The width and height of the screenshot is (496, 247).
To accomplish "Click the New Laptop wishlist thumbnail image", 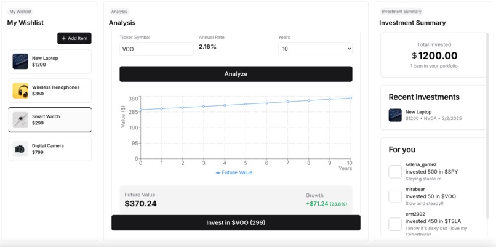I will (20, 61).
